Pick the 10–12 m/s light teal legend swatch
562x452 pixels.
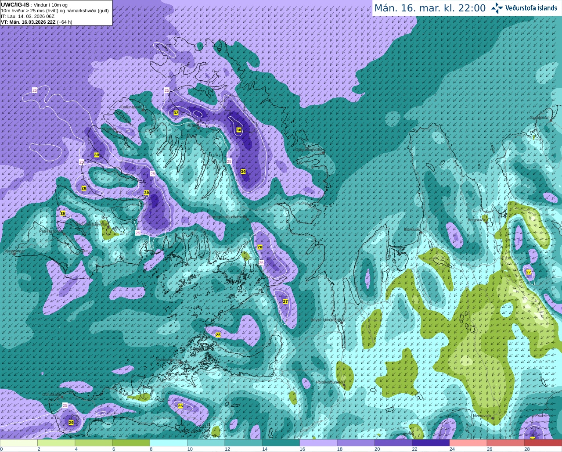click(x=206, y=443)
